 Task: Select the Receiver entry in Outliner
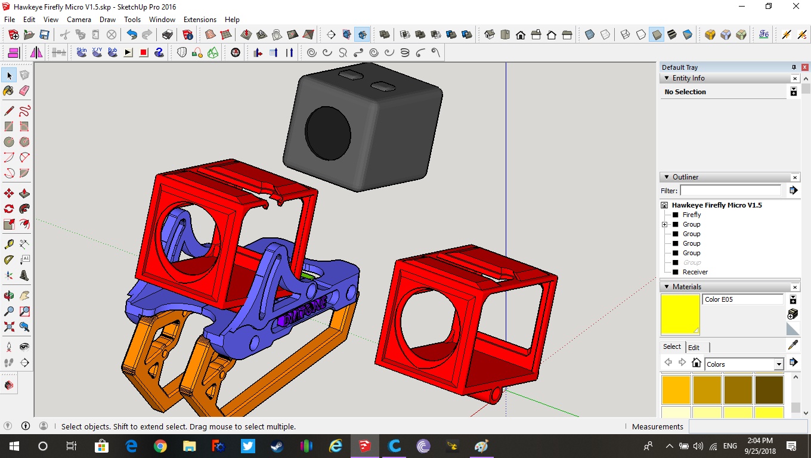(x=695, y=272)
